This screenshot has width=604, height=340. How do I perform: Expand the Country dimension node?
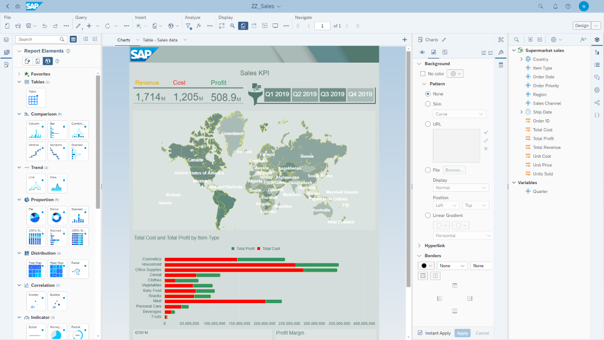pos(521,59)
